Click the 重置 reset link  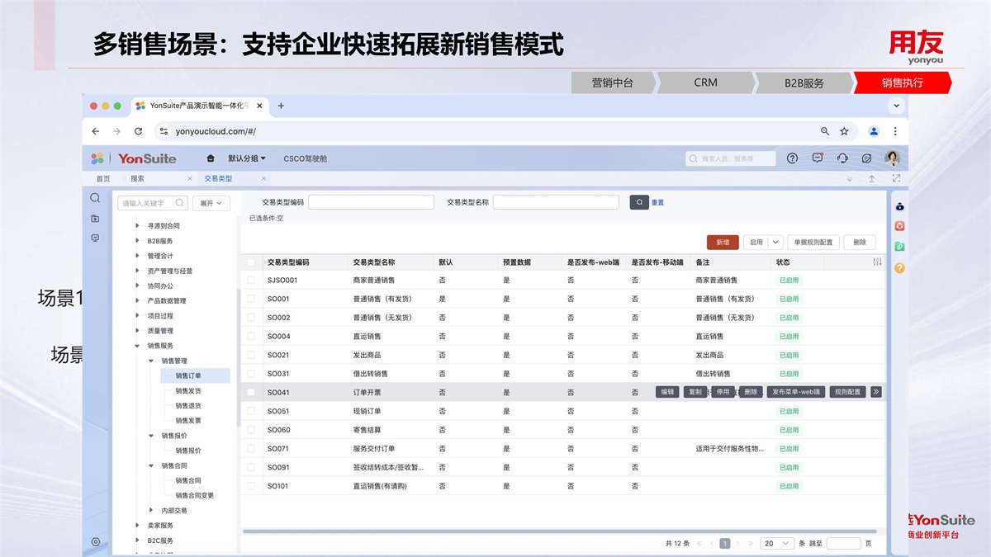point(657,202)
